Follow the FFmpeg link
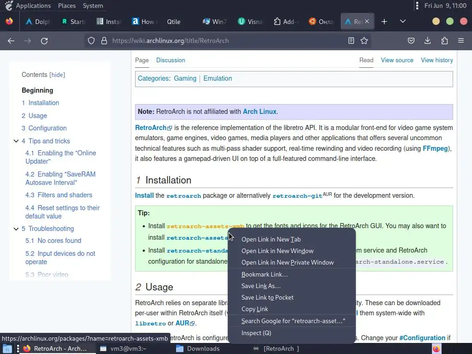This screenshot has height=354, width=472. (x=435, y=148)
